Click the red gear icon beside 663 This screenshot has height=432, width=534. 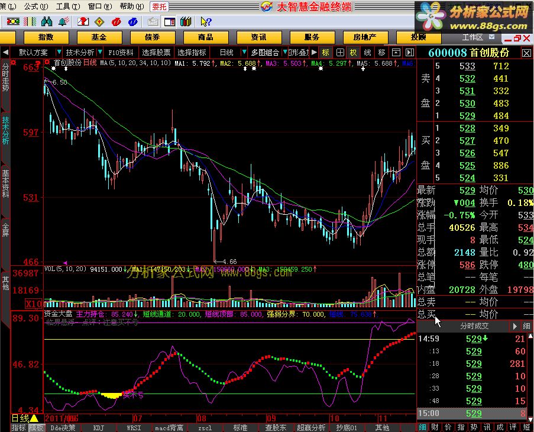click(x=14, y=62)
